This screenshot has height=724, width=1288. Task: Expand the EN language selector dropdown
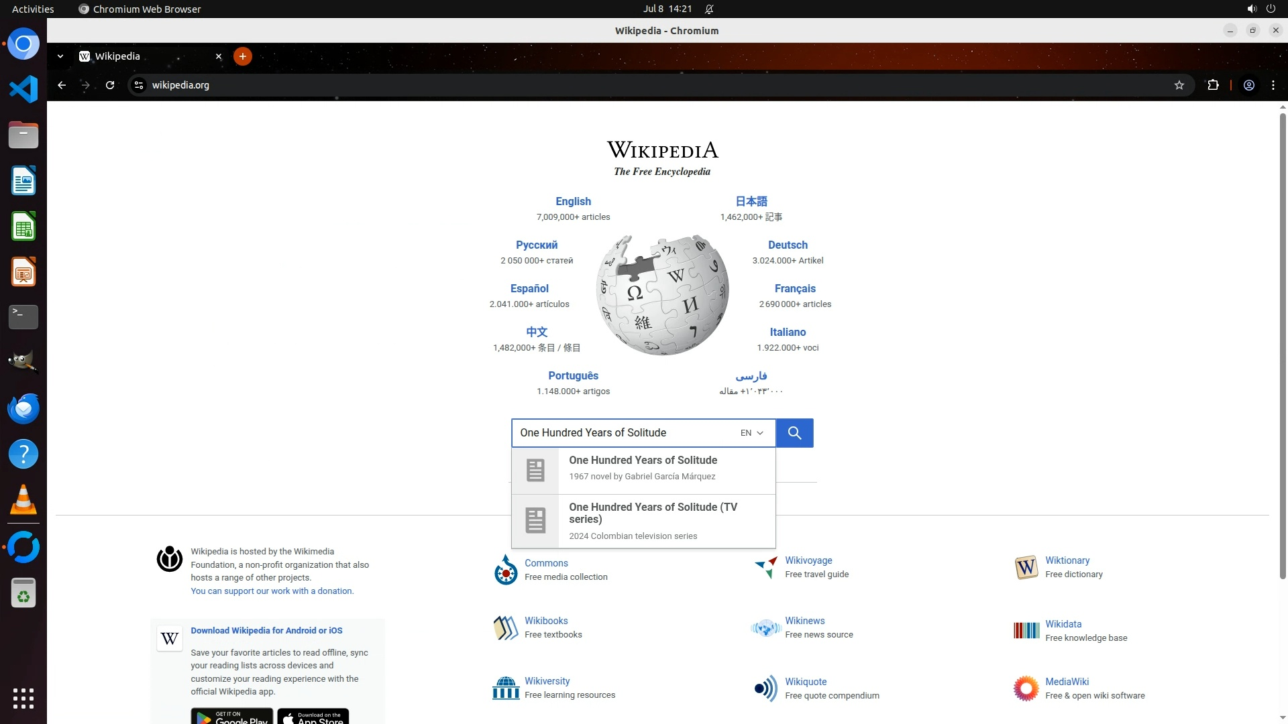(752, 433)
